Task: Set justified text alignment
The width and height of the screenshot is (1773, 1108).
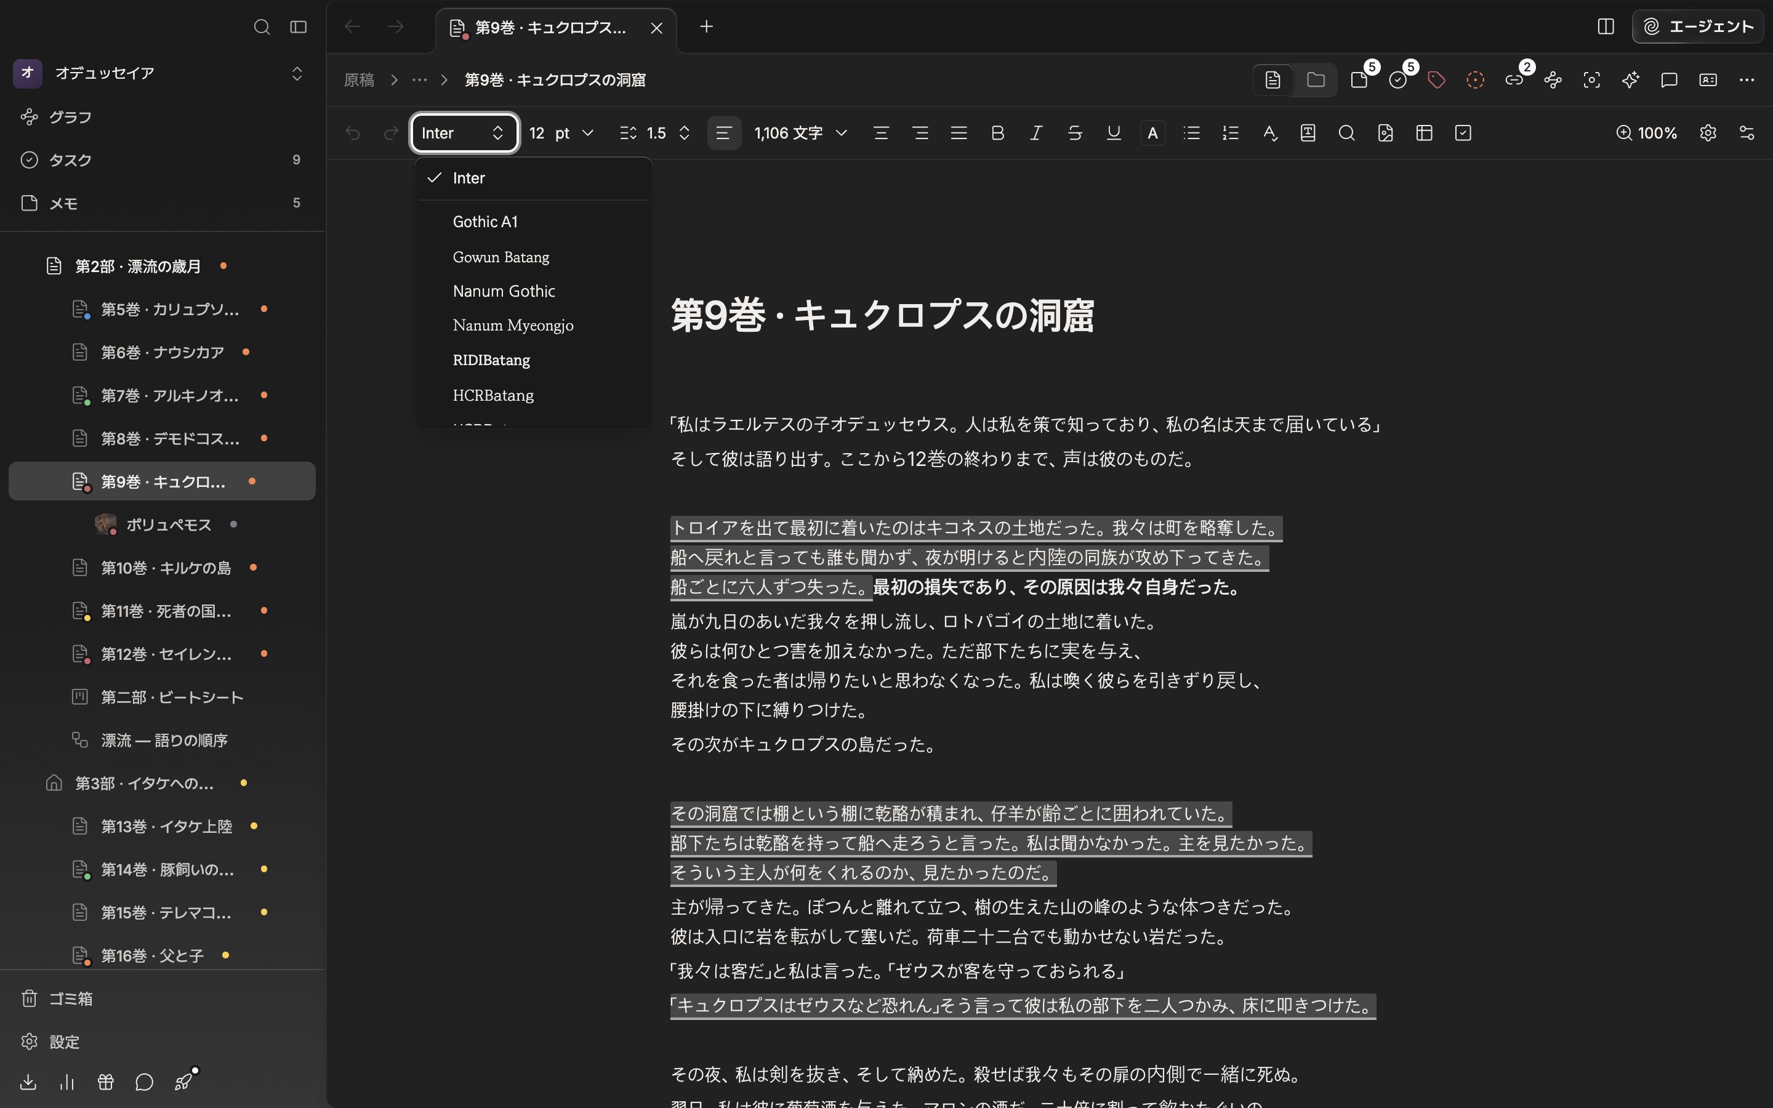Action: pyautogui.click(x=959, y=134)
